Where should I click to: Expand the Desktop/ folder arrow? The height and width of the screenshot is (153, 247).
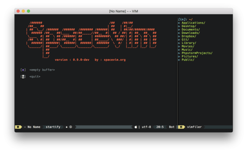[179, 26]
